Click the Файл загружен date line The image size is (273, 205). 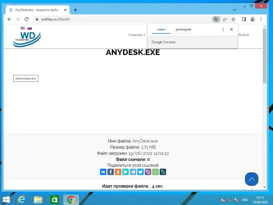[x=133, y=153]
